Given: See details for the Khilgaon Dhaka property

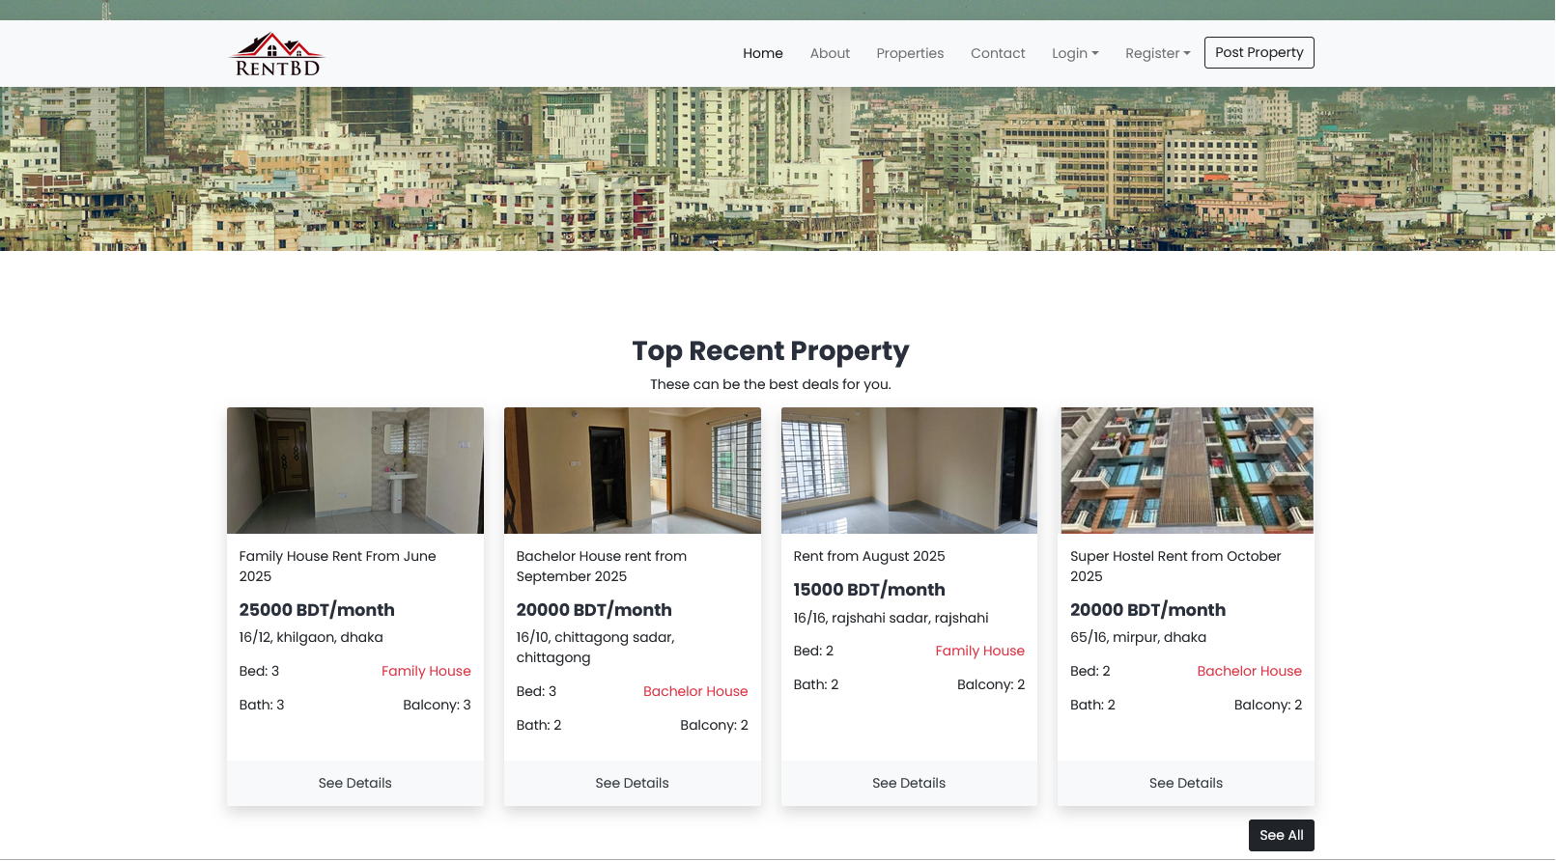Looking at the screenshot, I should [x=354, y=783].
